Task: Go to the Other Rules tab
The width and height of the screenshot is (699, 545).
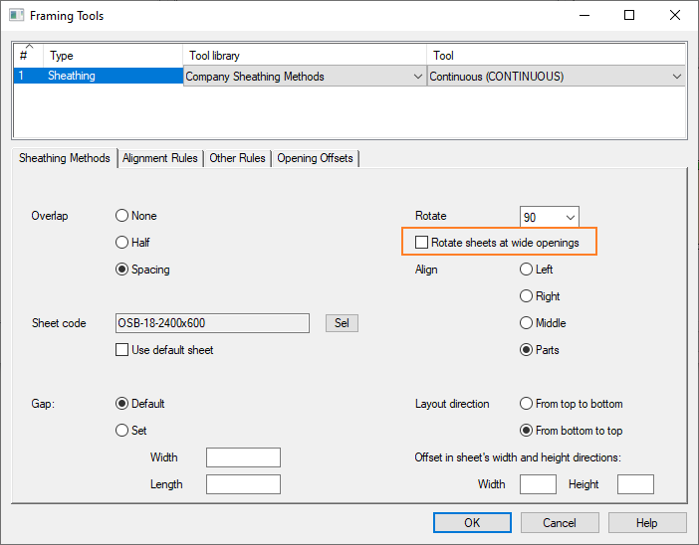Action: point(237,158)
